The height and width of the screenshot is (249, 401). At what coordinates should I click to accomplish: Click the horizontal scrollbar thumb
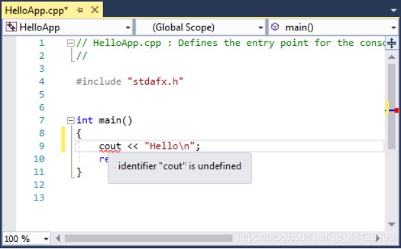pyautogui.click(x=148, y=238)
